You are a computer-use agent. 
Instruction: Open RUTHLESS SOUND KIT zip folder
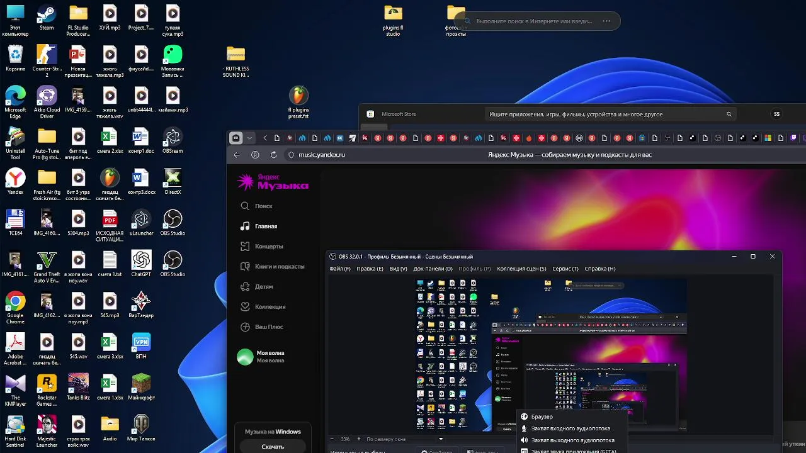pyautogui.click(x=236, y=62)
